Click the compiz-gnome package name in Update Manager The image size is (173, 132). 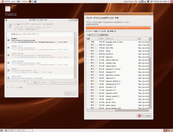(17, 54)
